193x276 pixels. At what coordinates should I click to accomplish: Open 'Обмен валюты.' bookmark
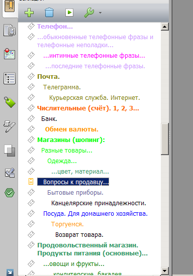71,129
